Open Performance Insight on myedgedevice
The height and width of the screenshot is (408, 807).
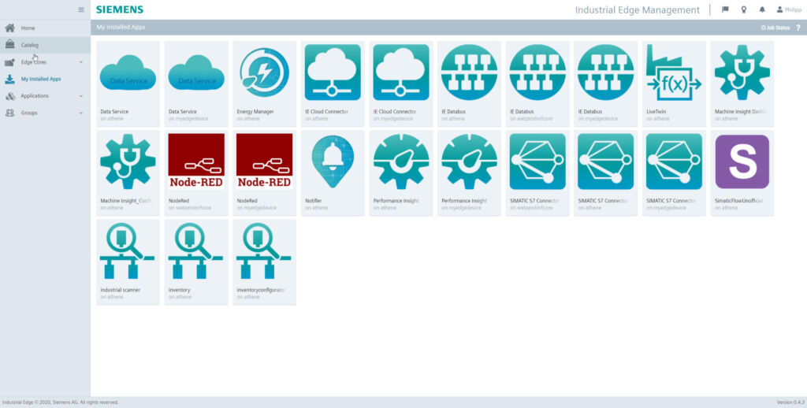click(469, 161)
